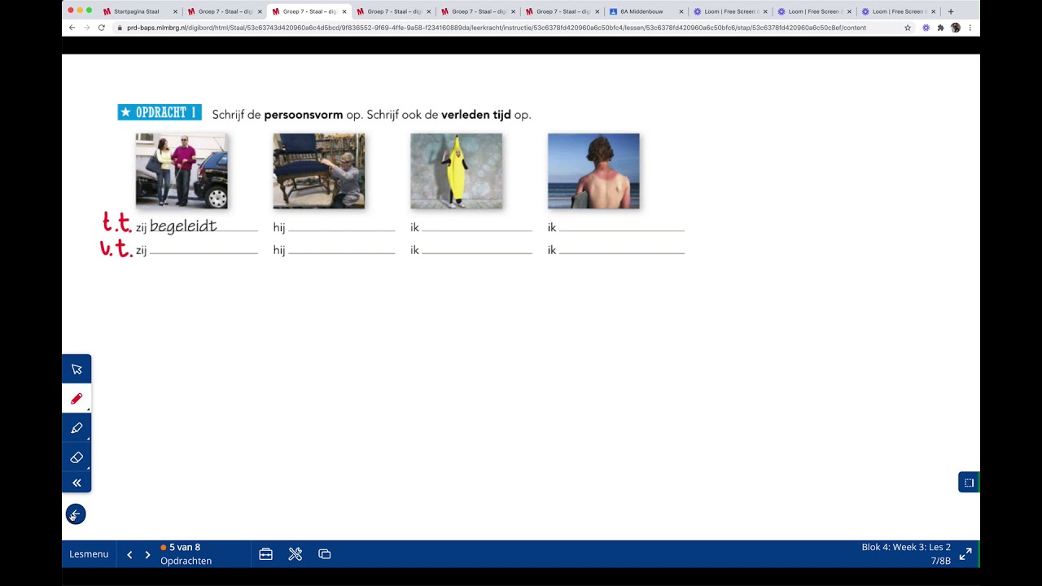Select the eraser tool

click(77, 457)
